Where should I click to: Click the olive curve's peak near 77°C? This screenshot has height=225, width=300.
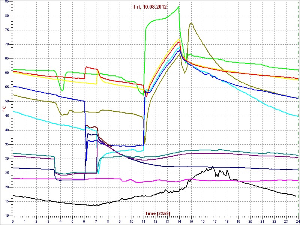[x=191, y=23]
